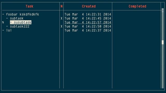This screenshot has height=93, width=166.
Task: Click the 'Created' column header
Action: (x=89, y=6)
